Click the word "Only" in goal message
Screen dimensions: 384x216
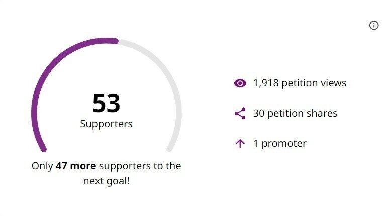click(42, 166)
